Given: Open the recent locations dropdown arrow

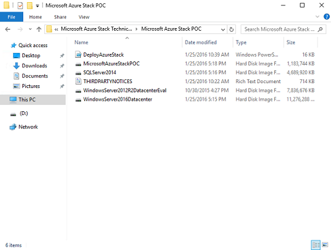Looking at the screenshot, I should [30, 29].
